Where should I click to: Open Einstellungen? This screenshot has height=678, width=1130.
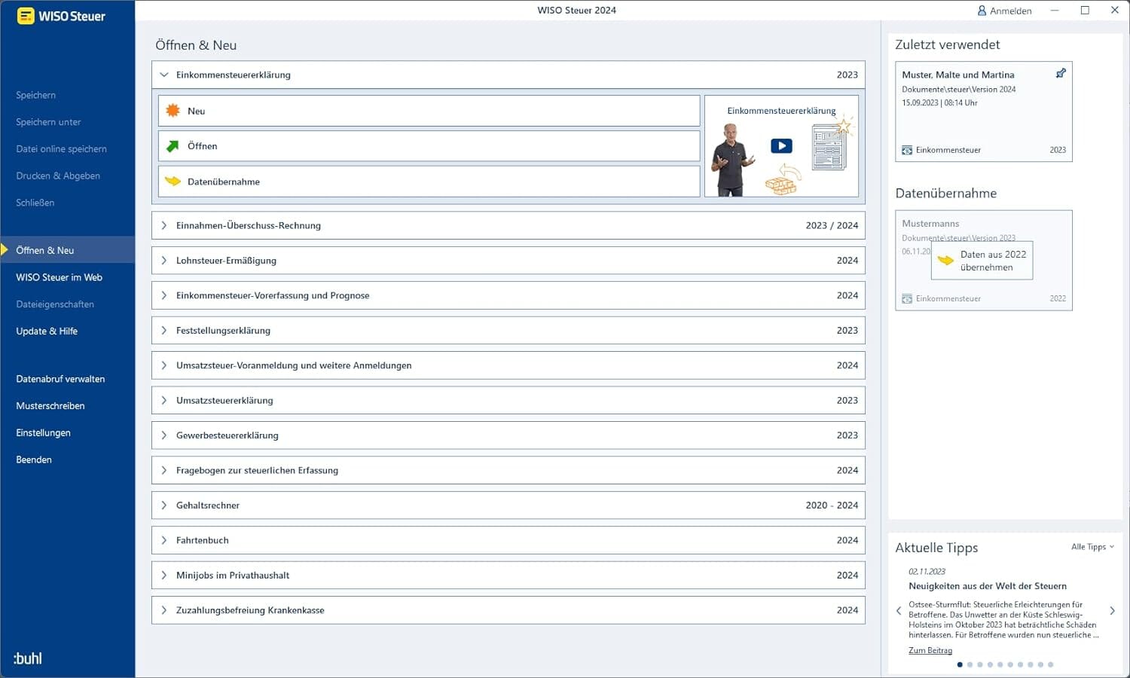click(43, 433)
